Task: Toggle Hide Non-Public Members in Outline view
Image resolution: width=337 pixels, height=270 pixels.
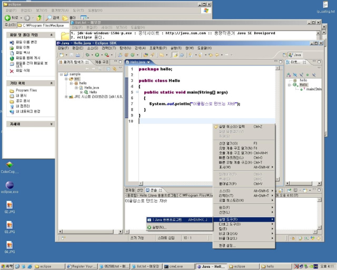Action: (x=308, y=75)
